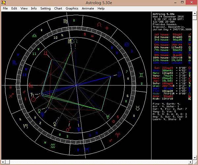Click the Virgo sign glyph on outer ring

(x=66, y=21)
